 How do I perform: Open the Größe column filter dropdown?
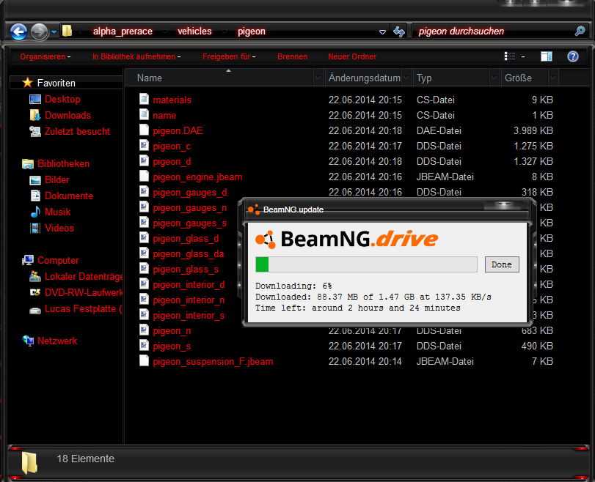553,78
